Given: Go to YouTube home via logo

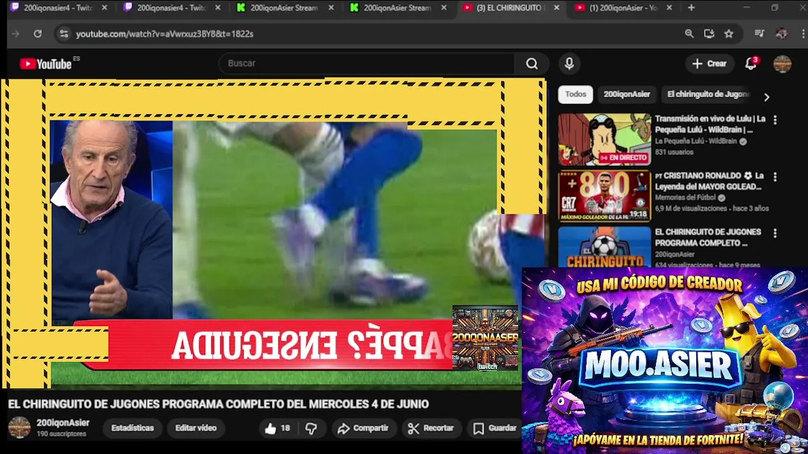Looking at the screenshot, I should click(x=46, y=64).
